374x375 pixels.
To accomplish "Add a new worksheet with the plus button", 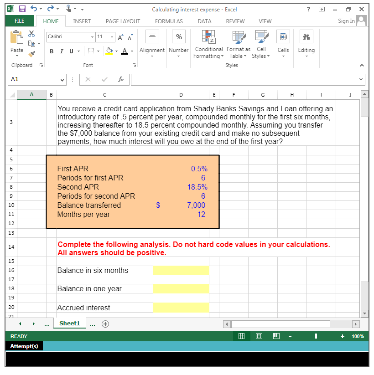I will 105,324.
